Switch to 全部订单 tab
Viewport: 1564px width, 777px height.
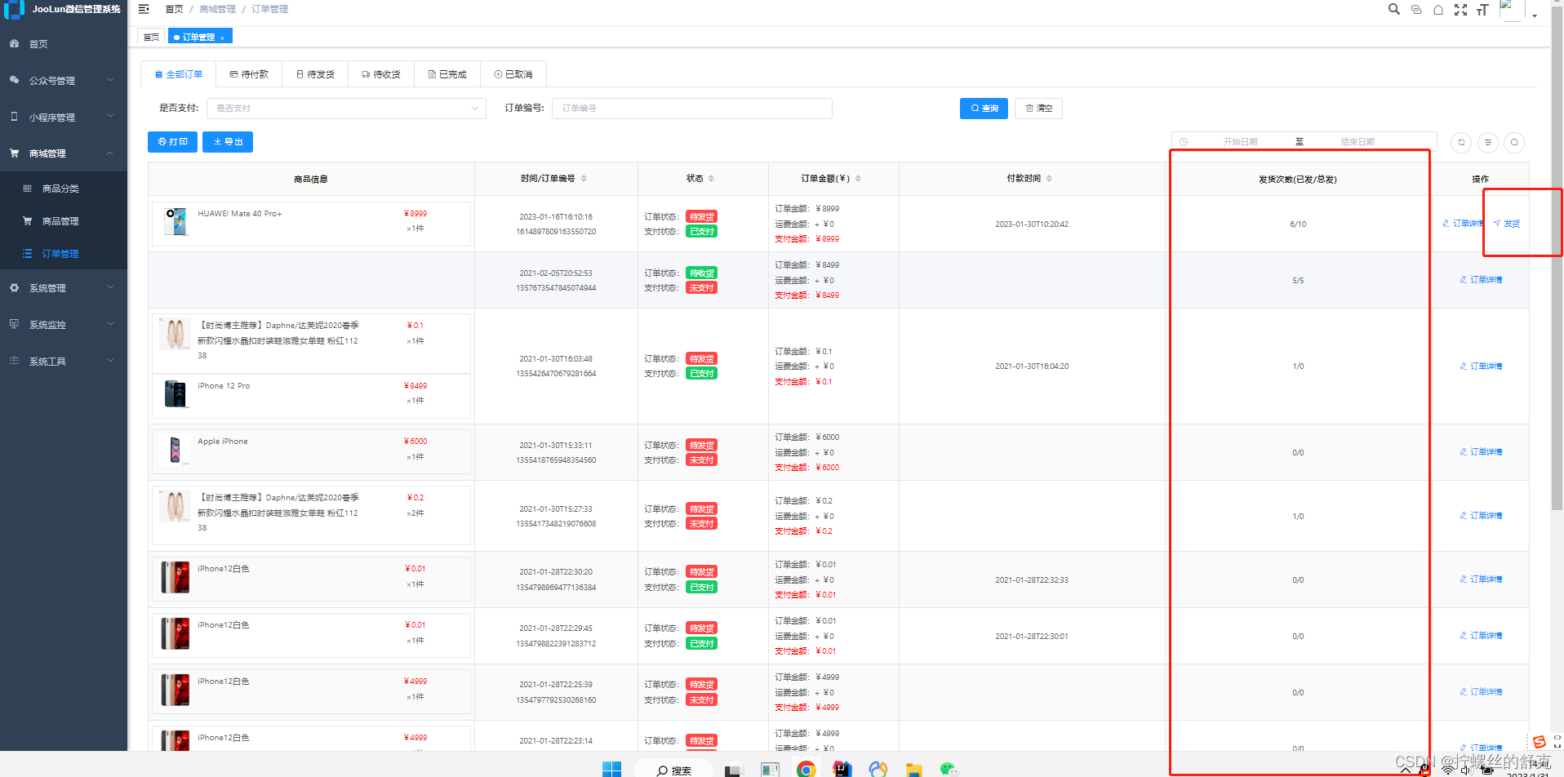(179, 74)
